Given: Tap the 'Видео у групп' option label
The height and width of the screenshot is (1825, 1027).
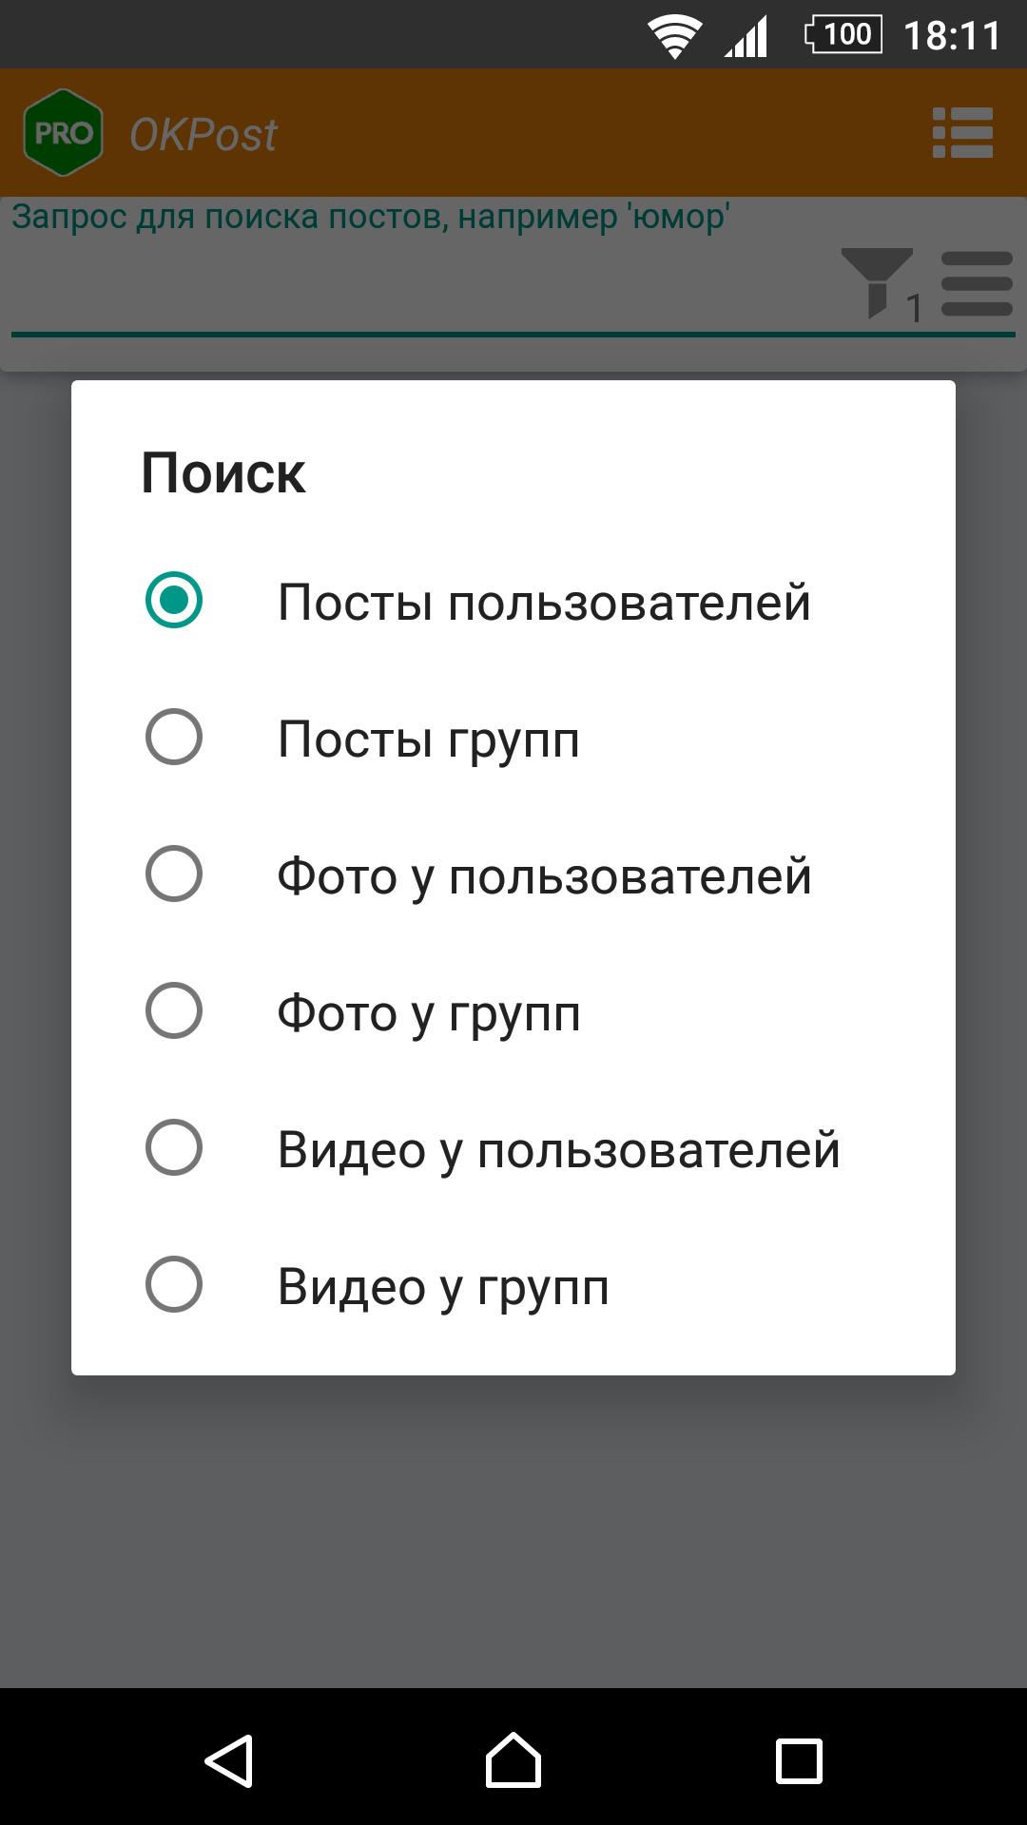Looking at the screenshot, I should (443, 1287).
